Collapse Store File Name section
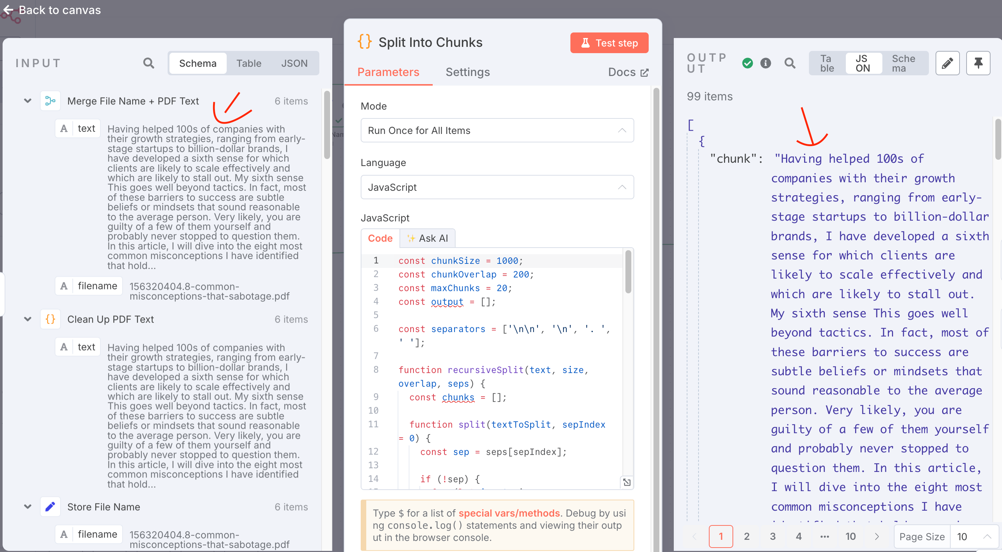1002x552 pixels. click(x=28, y=507)
